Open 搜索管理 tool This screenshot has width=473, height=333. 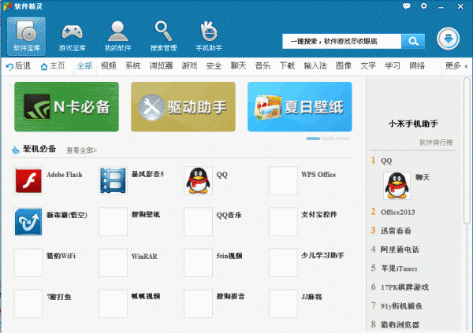pos(163,36)
